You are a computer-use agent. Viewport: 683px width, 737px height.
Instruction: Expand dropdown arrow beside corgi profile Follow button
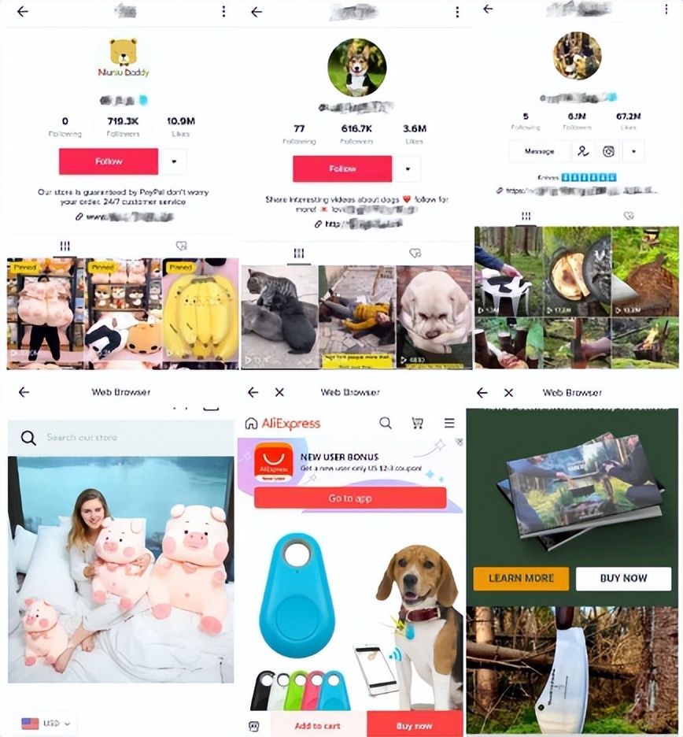(x=408, y=169)
